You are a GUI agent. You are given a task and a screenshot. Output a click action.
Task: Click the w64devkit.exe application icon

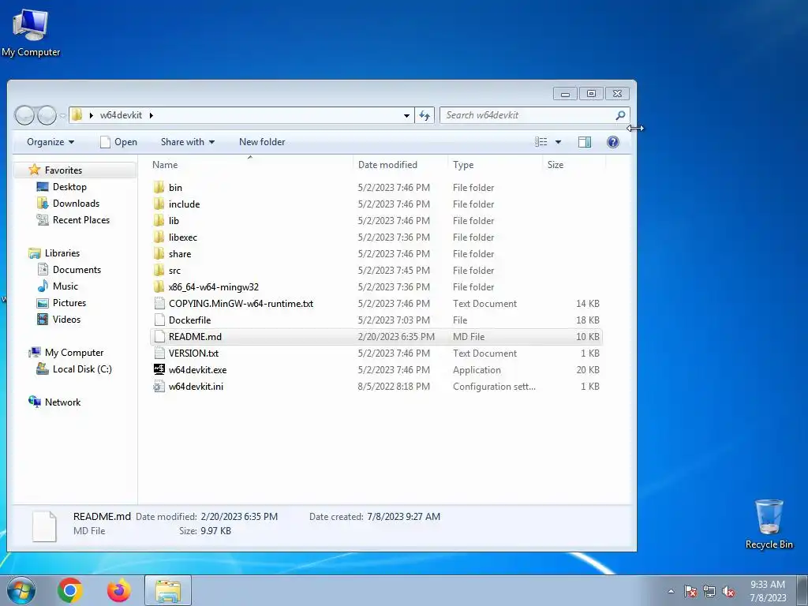pyautogui.click(x=159, y=369)
